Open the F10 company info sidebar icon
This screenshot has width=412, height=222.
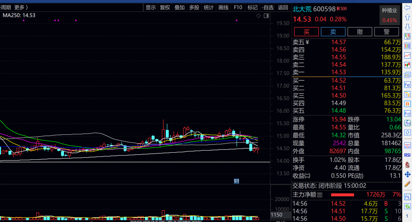click(407, 85)
